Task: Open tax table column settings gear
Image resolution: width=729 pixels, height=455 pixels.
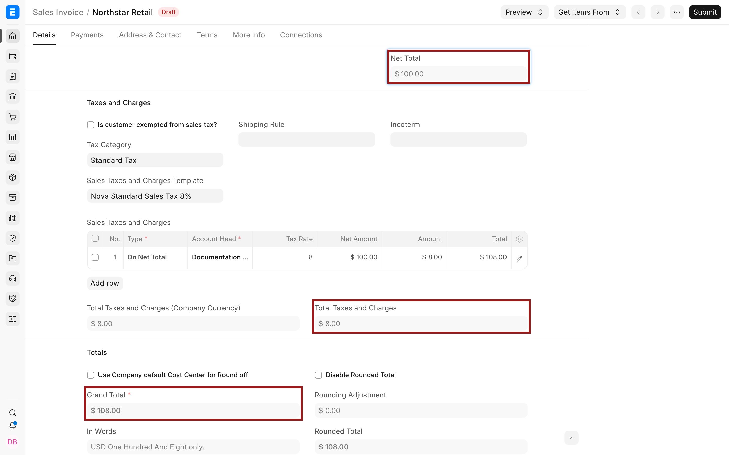Action: 519,239
